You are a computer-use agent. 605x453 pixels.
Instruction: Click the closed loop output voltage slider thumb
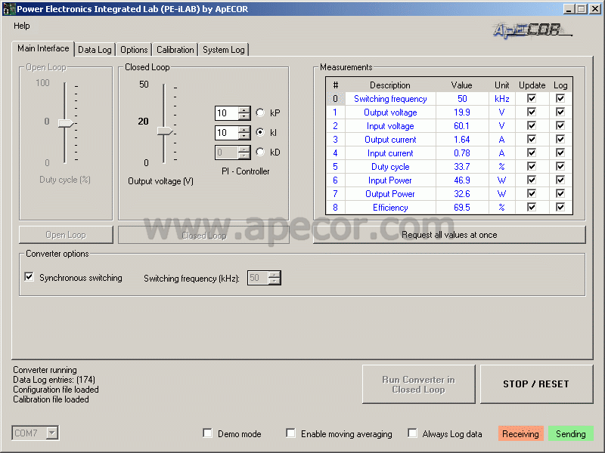pos(165,131)
